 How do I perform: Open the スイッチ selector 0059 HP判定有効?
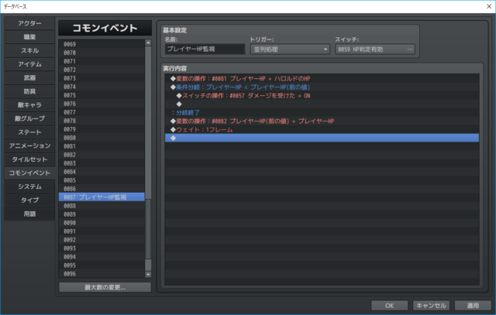click(x=375, y=50)
